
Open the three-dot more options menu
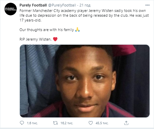[x=147, y=5]
